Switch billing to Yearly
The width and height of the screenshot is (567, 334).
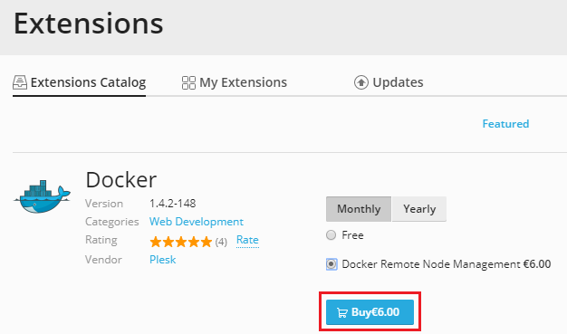tap(419, 209)
